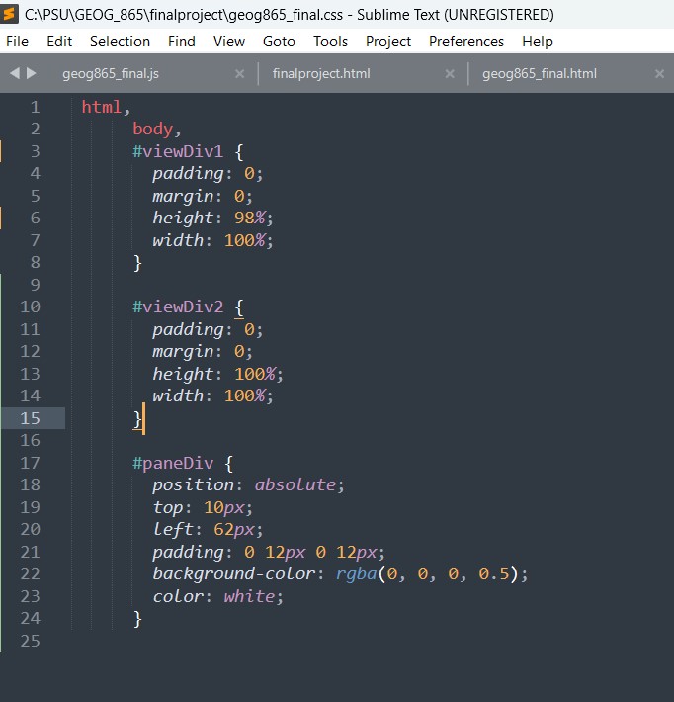Open the Selection menu
674x702 pixels.
coord(120,42)
